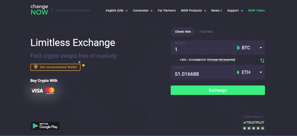Click the Bitcoin symbol icon
This screenshot has height=136, width=297.
pos(238,48)
